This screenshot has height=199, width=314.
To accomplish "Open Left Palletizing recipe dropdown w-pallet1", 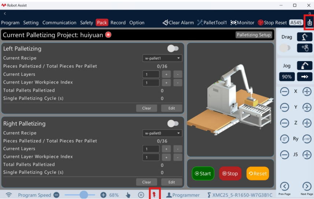I will [x=162, y=58].
